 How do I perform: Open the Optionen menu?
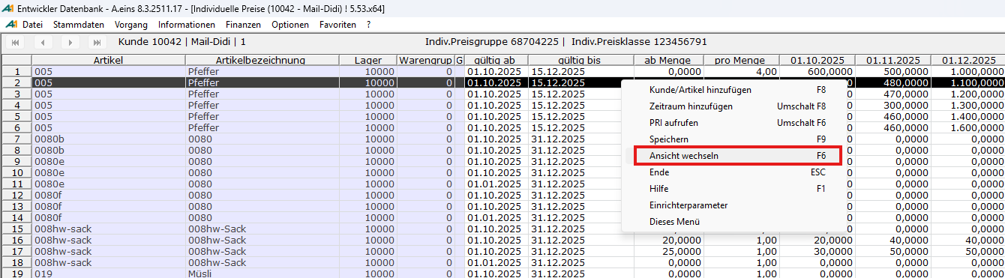click(290, 25)
